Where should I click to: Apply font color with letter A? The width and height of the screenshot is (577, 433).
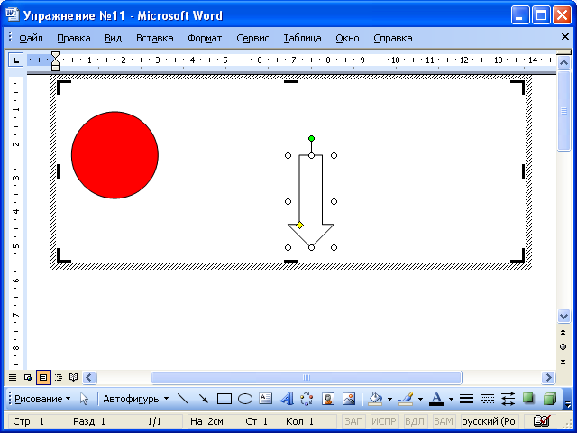436,399
